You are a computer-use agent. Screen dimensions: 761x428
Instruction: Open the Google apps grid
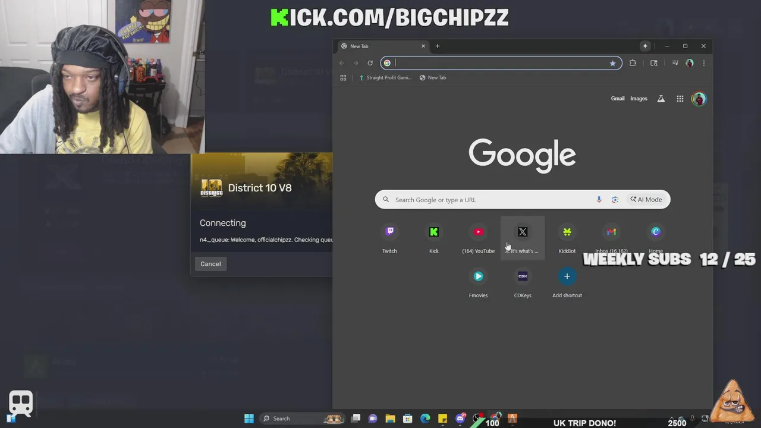tap(680, 99)
